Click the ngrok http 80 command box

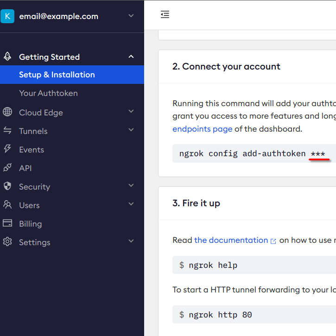[x=254, y=314]
